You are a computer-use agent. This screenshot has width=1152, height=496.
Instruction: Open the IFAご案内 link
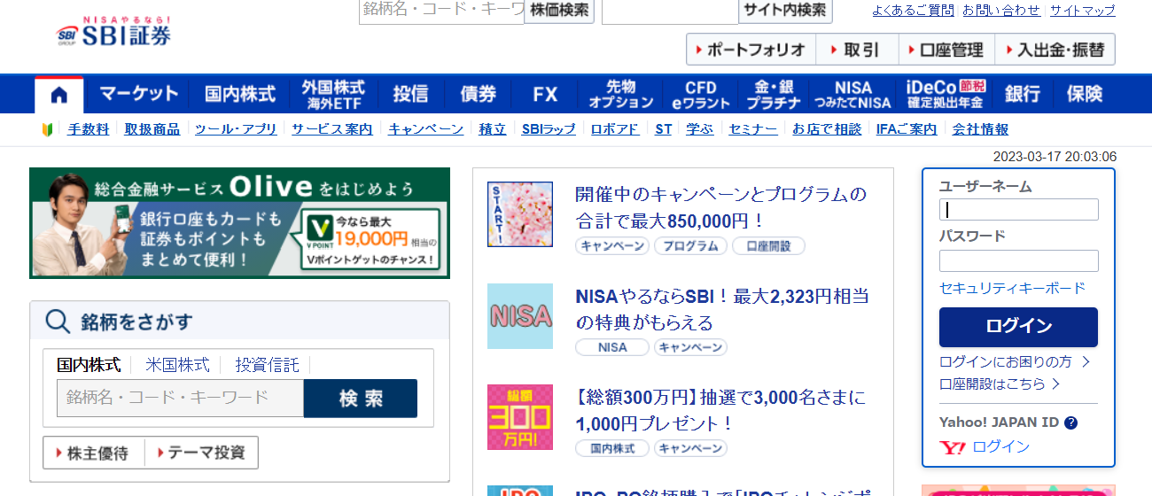coord(907,129)
